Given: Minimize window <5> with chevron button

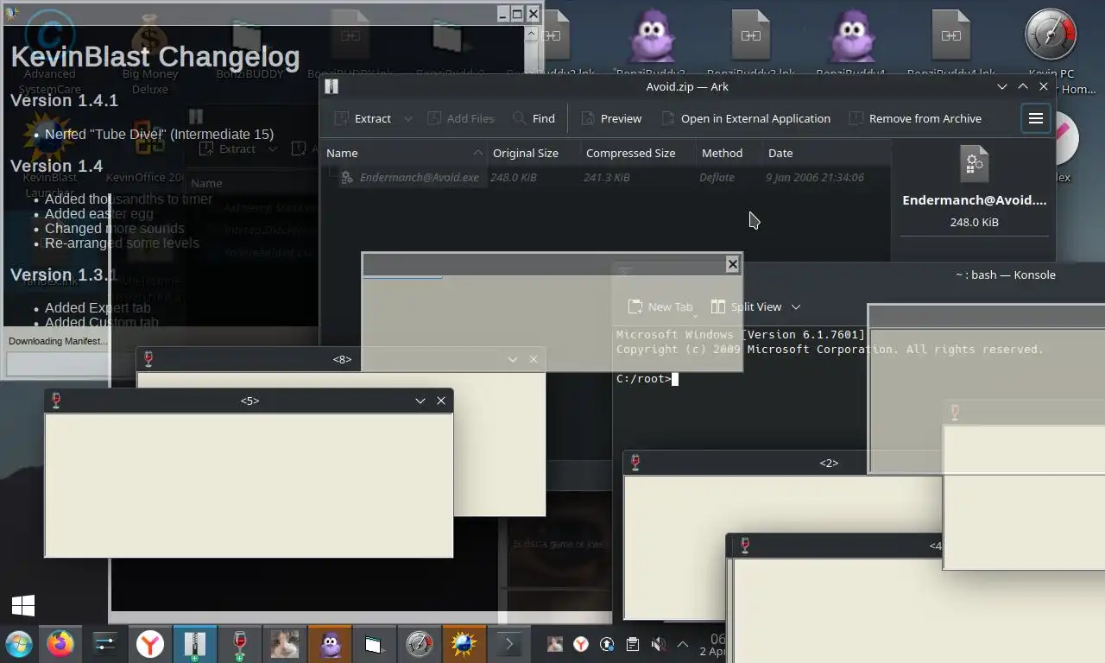Looking at the screenshot, I should click(x=420, y=401).
